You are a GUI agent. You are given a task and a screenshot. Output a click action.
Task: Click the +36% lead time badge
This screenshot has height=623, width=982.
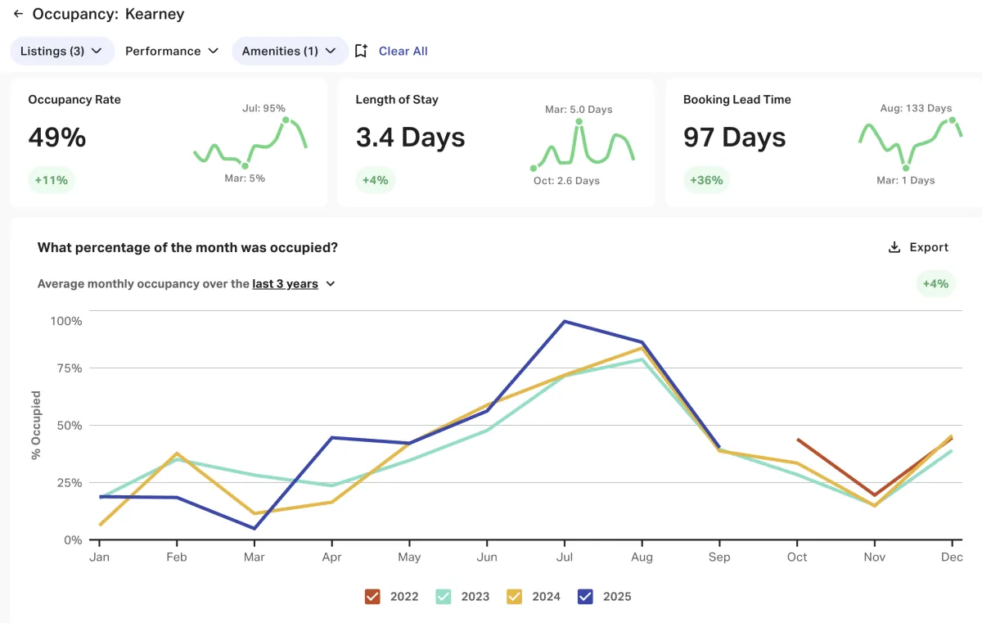click(706, 180)
